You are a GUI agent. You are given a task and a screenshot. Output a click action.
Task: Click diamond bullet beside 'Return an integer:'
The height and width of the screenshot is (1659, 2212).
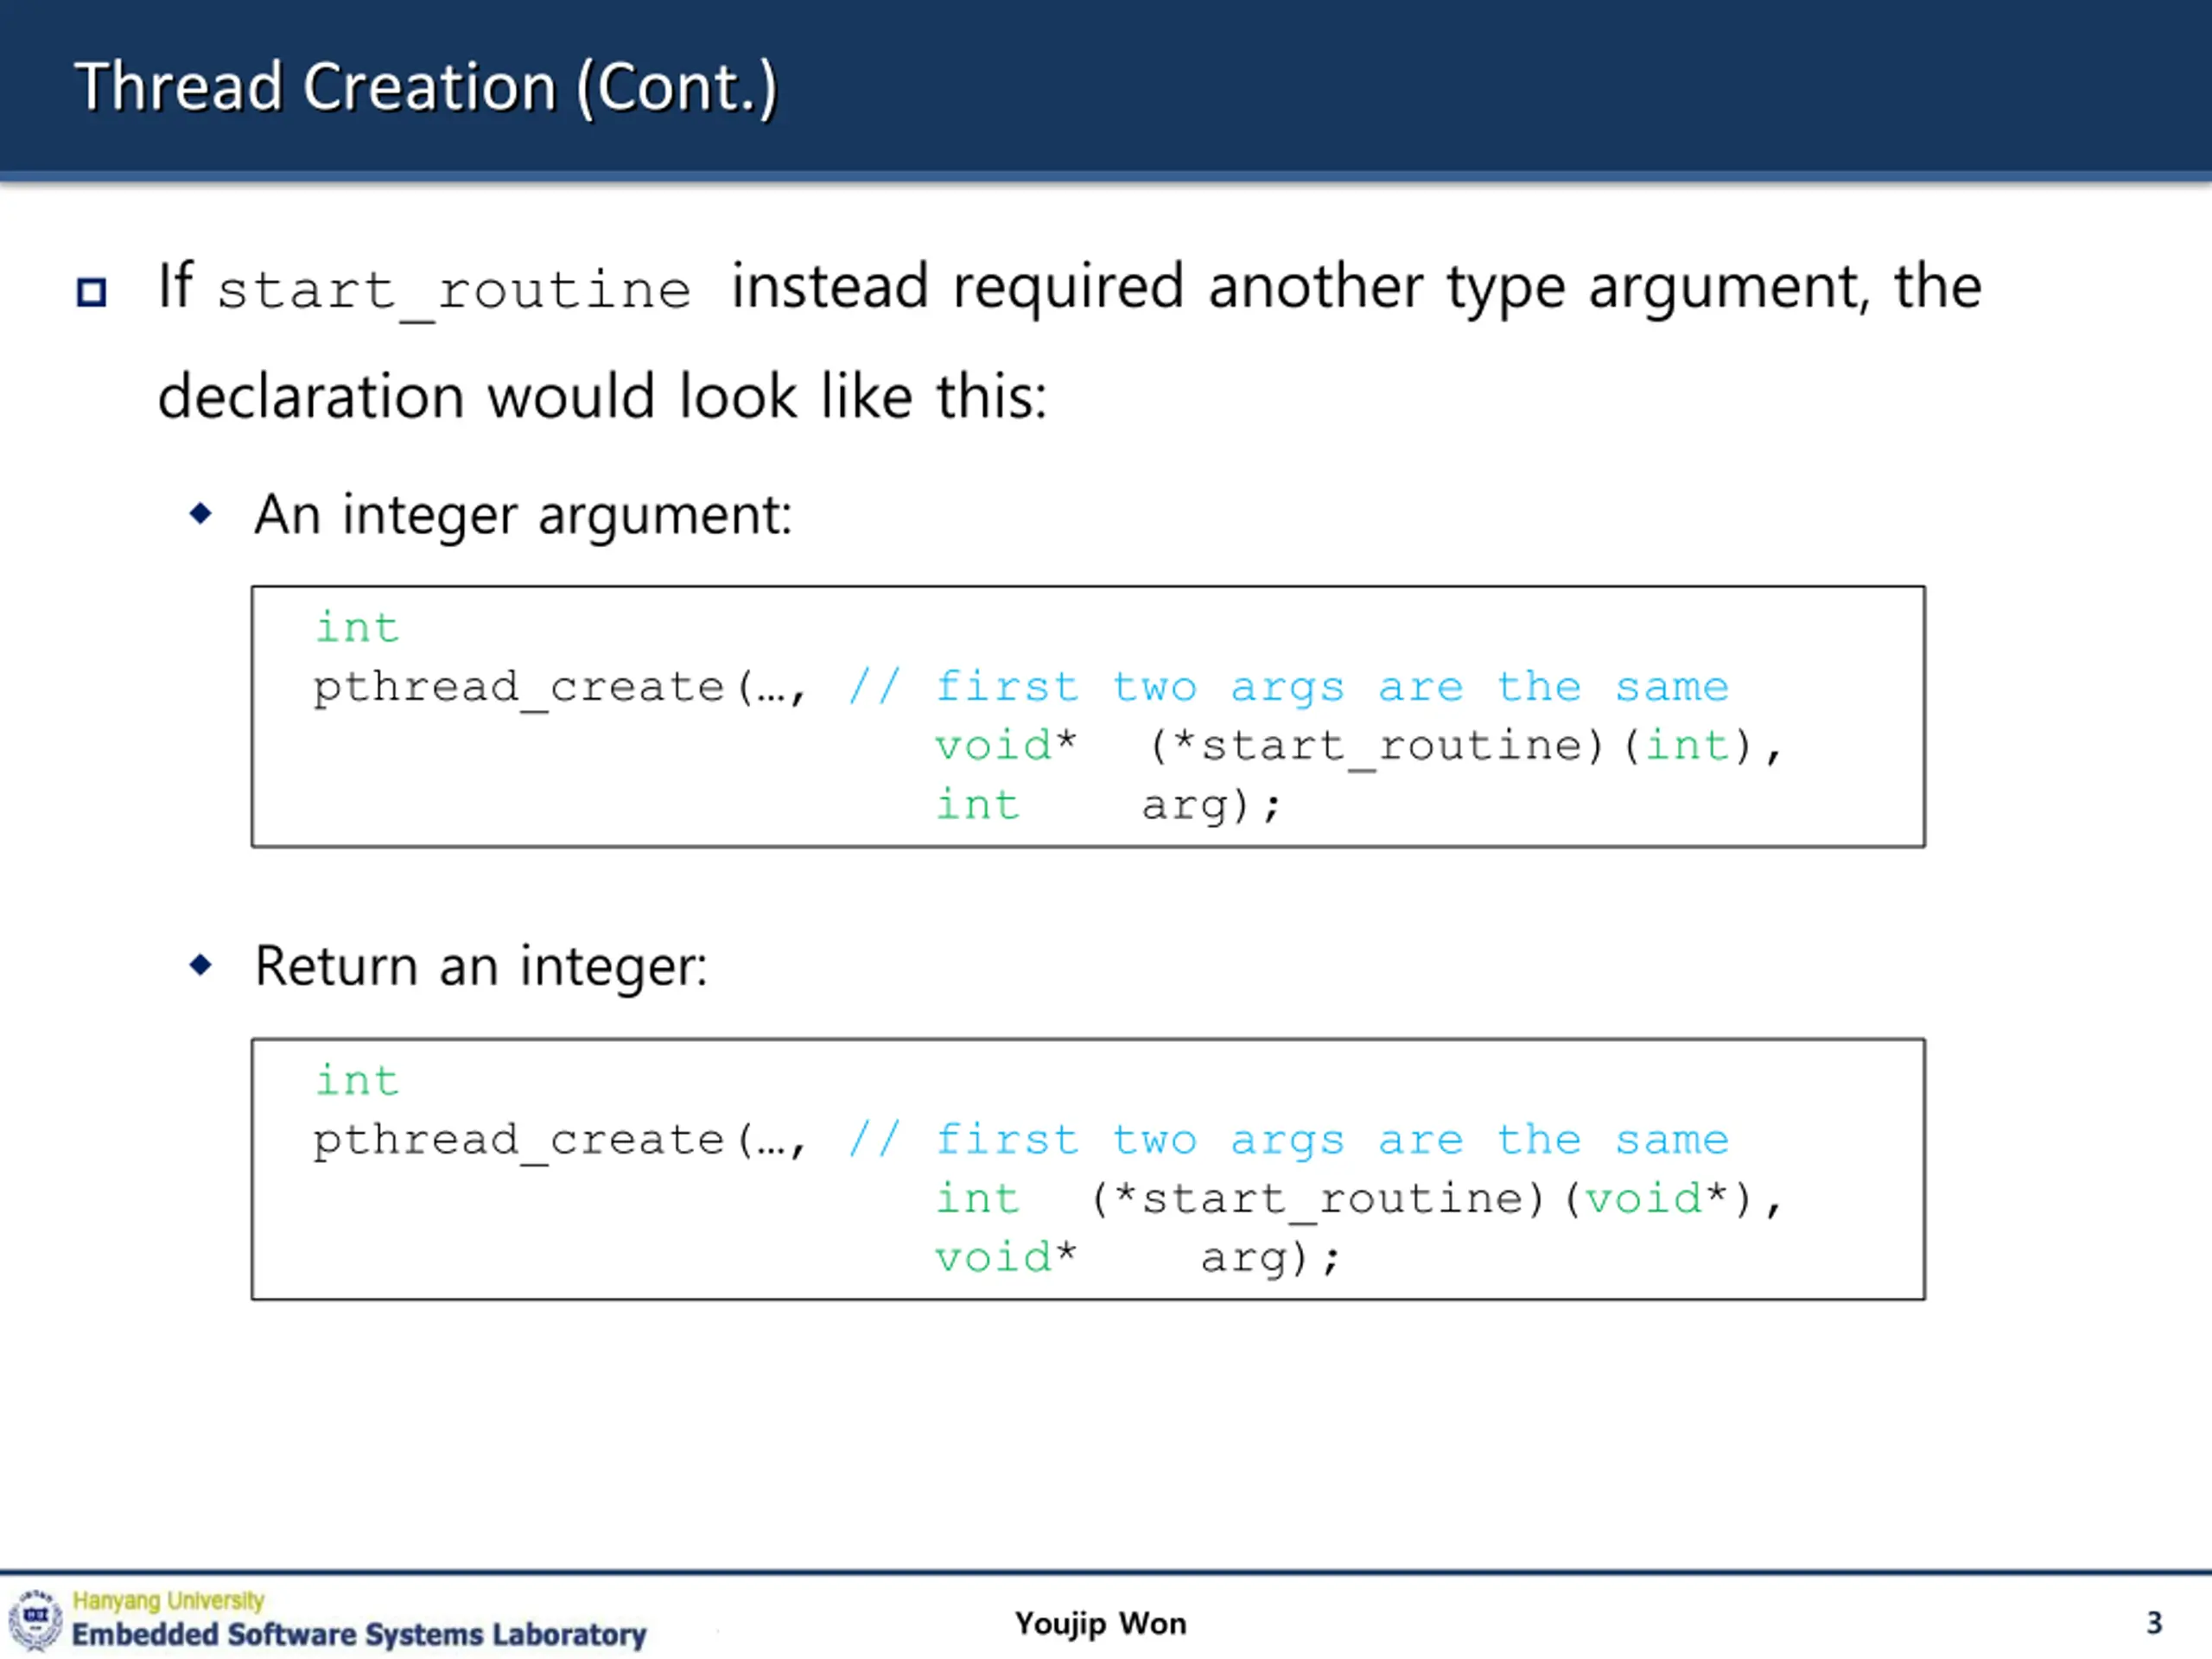[201, 965]
